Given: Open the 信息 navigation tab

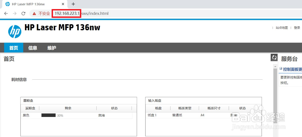Looking at the screenshot, I should click(x=33, y=48).
